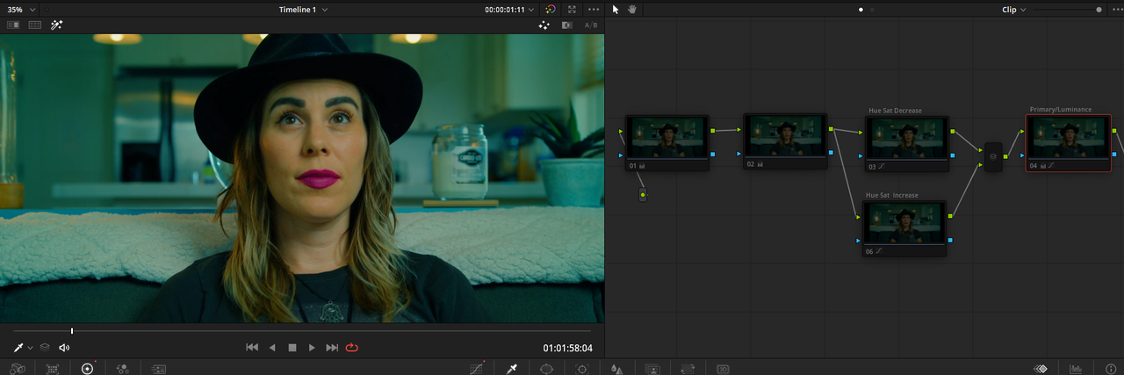Click the A/B comparison toggle
1124x375 pixels.
(x=591, y=25)
